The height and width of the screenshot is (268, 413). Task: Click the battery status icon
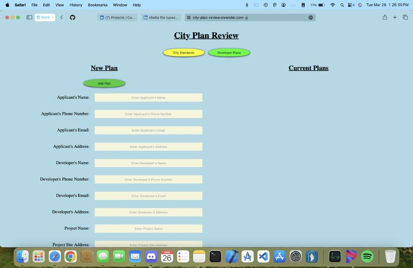coord(321,5)
